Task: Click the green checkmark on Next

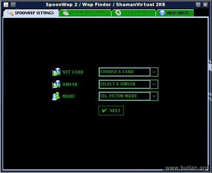Action: [x=105, y=111]
